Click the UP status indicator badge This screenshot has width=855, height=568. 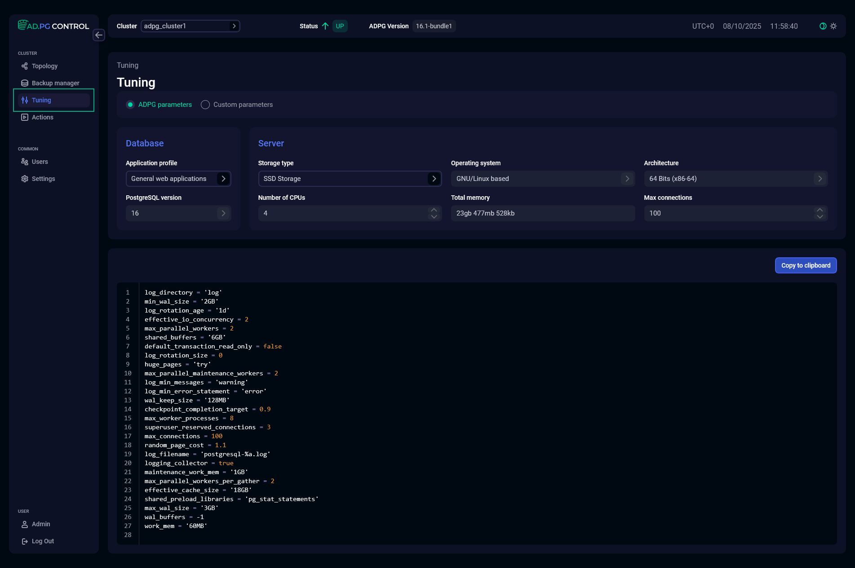click(x=340, y=26)
